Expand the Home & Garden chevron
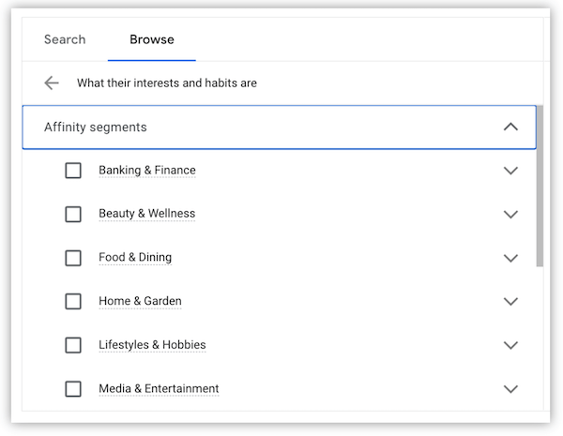 (510, 301)
